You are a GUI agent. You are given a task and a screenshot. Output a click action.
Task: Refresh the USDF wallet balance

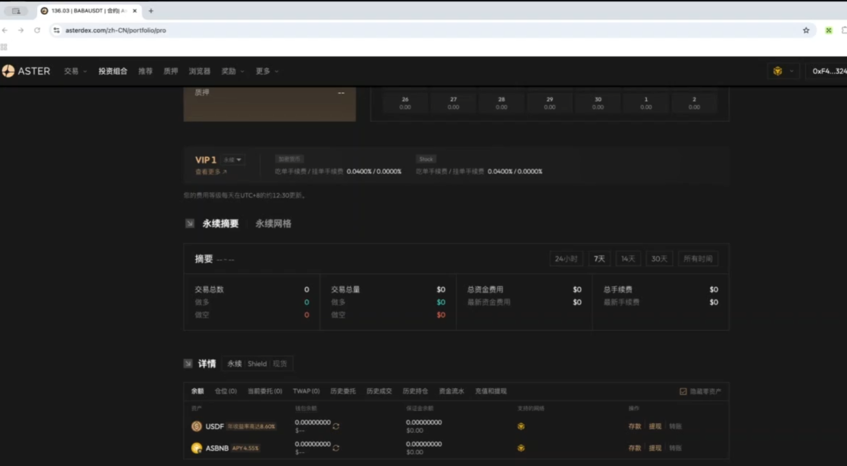click(336, 426)
